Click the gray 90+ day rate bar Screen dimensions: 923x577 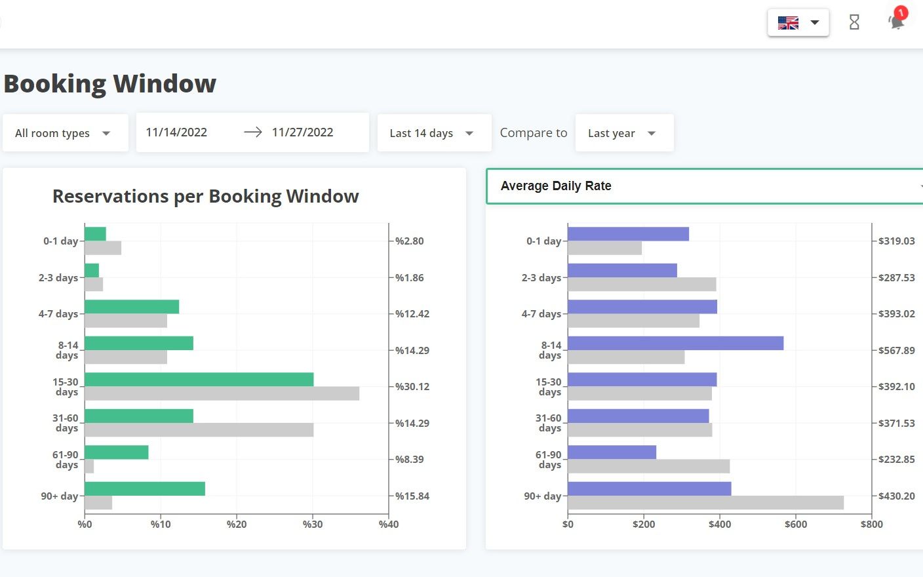pos(705,503)
